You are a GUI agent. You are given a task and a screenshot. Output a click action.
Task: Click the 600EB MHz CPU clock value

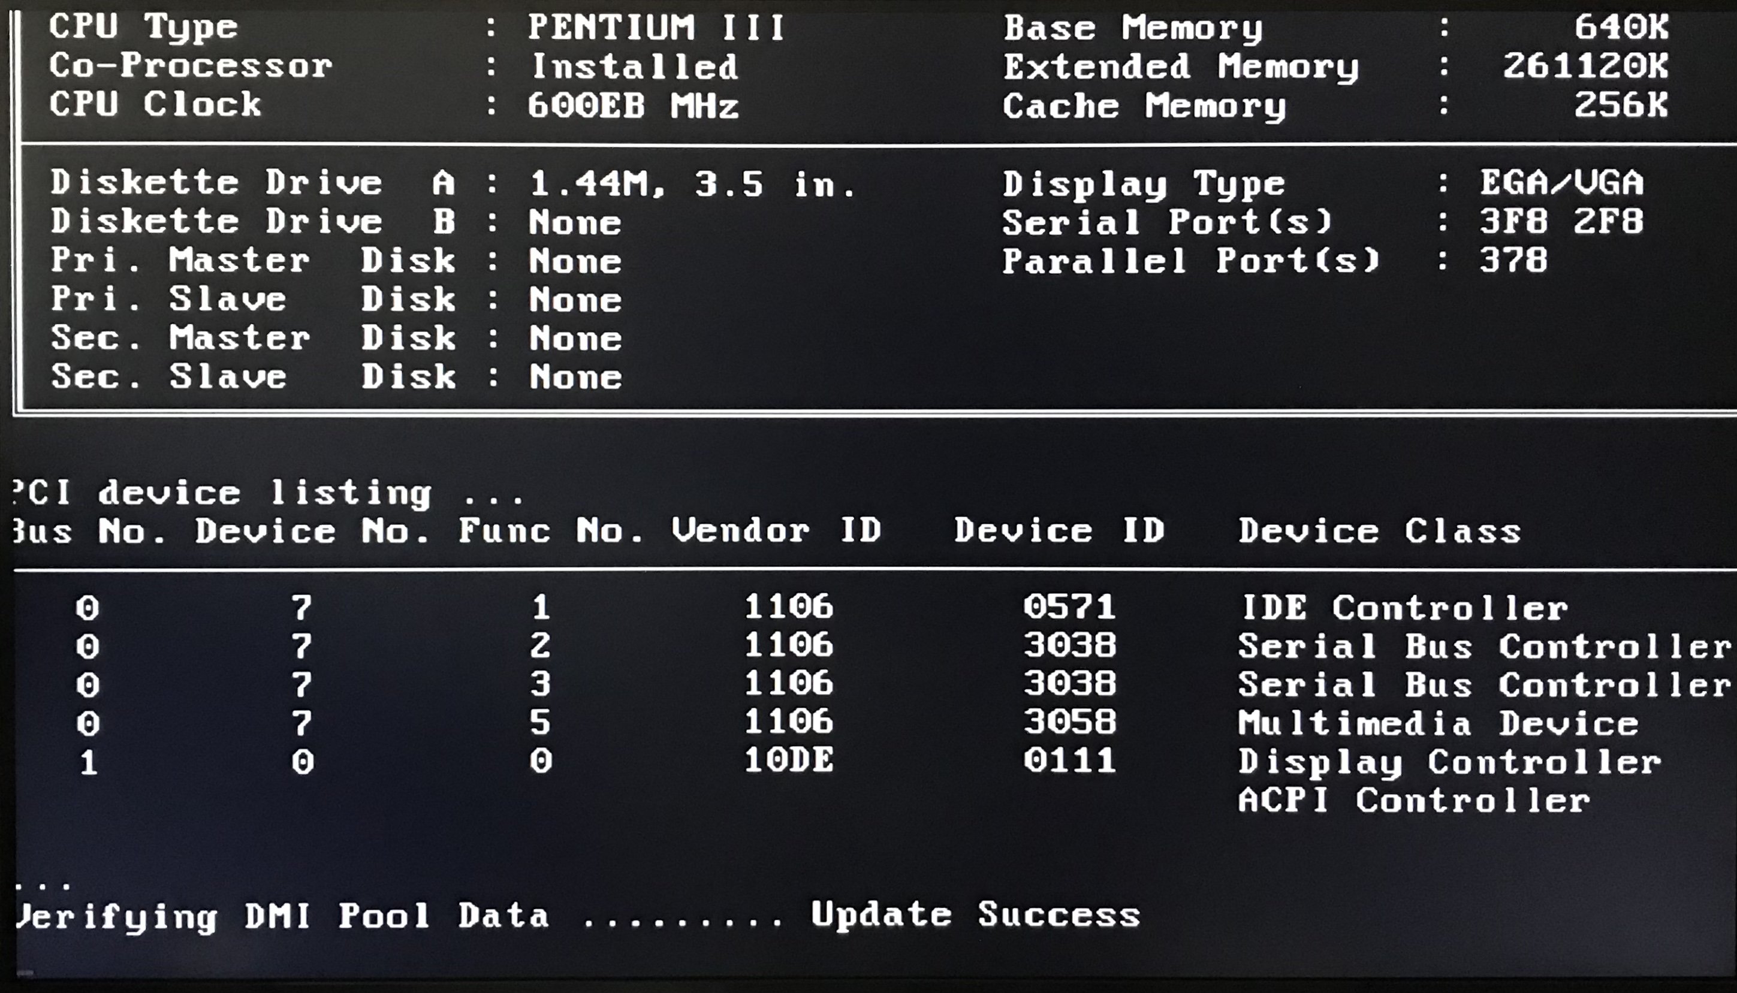[632, 105]
